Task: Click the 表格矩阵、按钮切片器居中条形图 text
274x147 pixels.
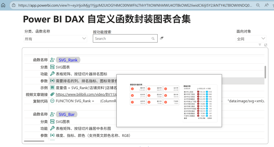Action: [83, 129]
